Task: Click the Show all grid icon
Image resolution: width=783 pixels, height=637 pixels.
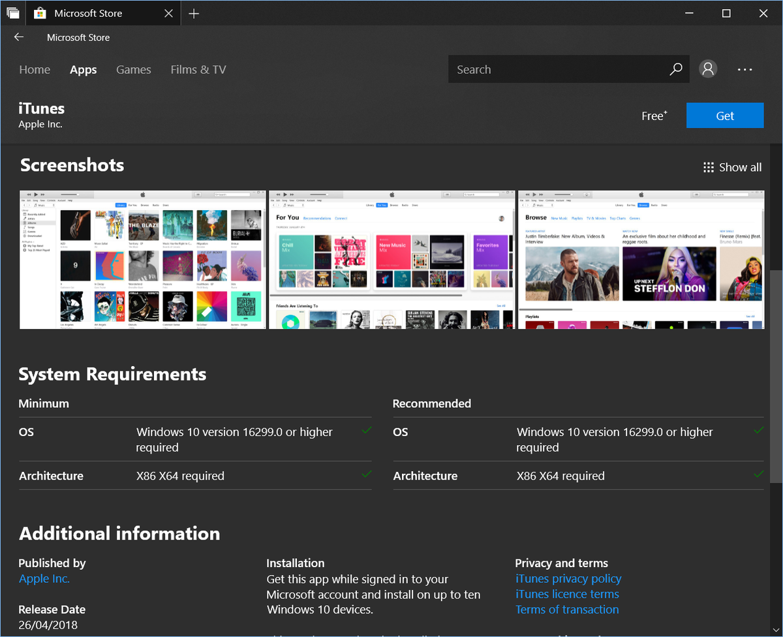Action: 709,168
